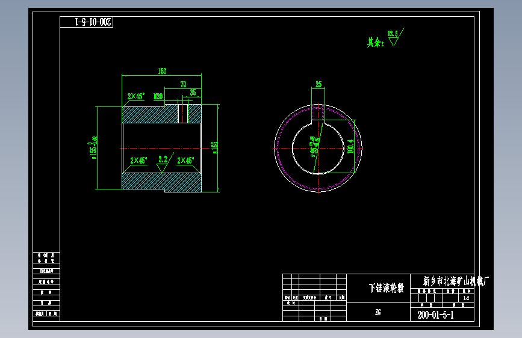The image size is (522, 338).
Task: Select the ø165 diameter dimension
Action: [215, 147]
